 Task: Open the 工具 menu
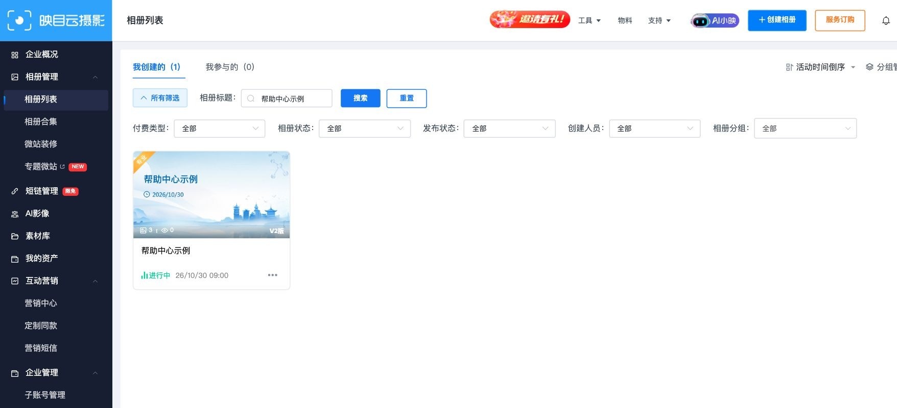pyautogui.click(x=589, y=20)
